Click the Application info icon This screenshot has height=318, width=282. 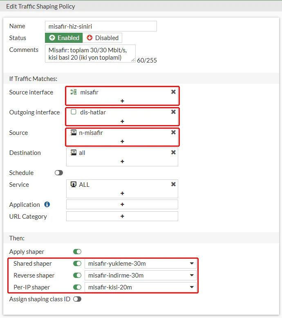(x=47, y=204)
